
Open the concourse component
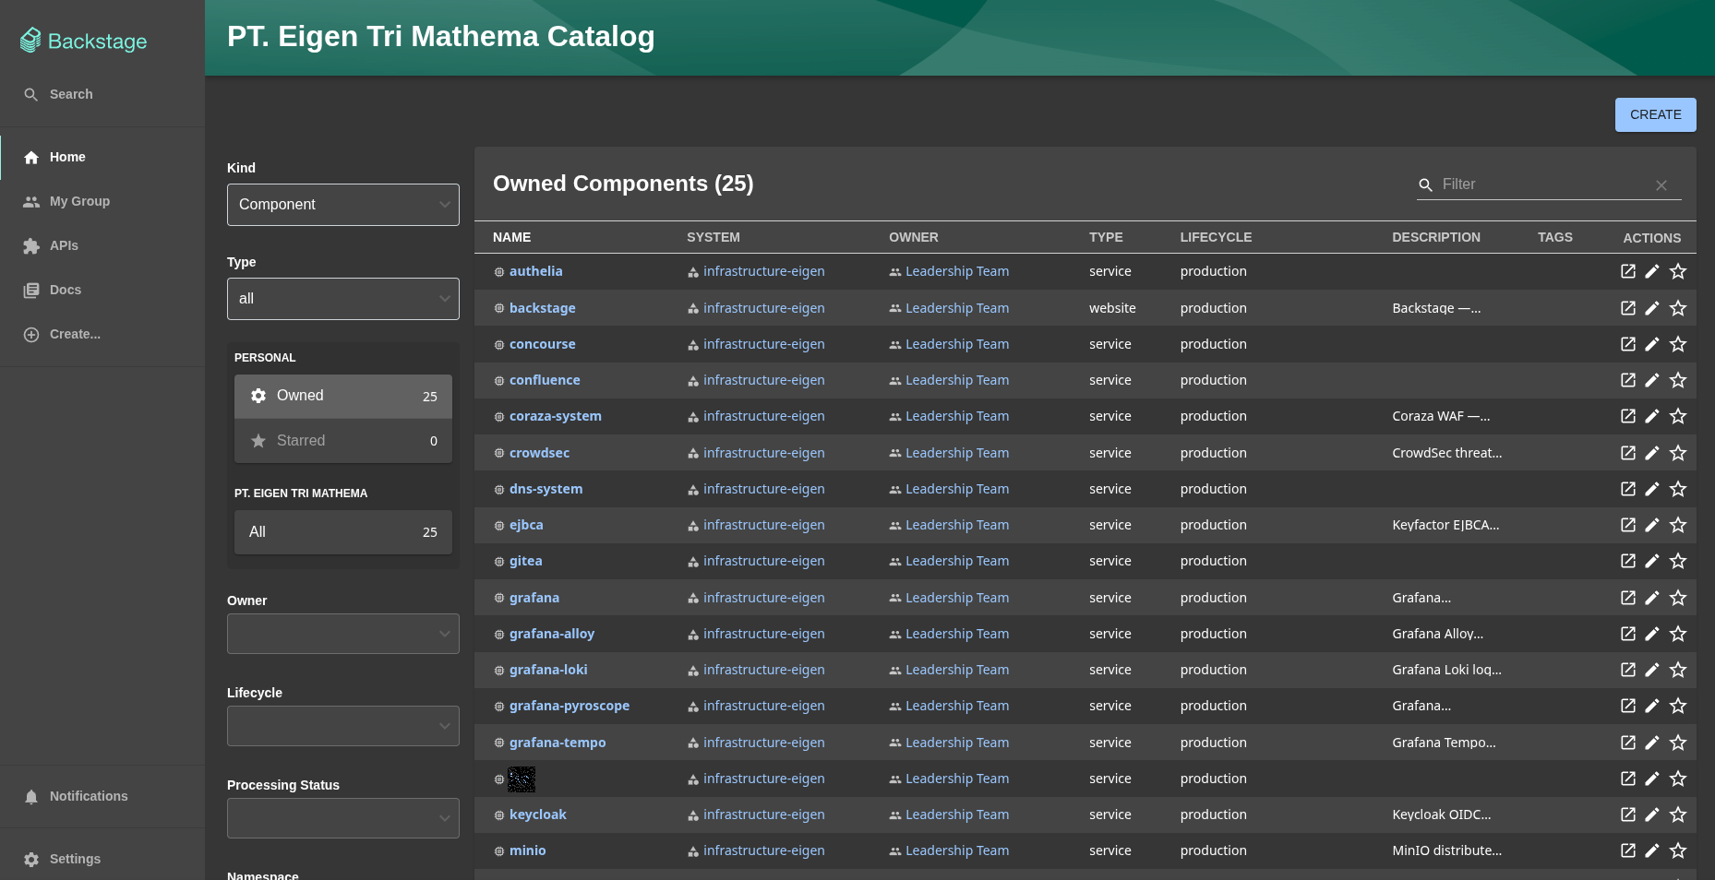coord(543,344)
